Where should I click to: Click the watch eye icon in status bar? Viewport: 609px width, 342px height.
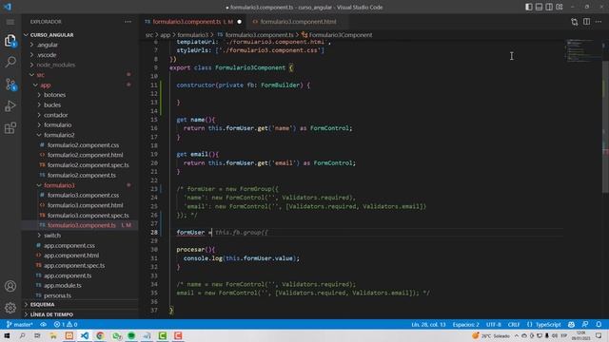43,325
